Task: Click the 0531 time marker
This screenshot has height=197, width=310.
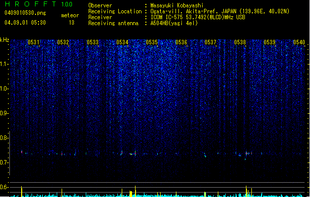Action: click(34, 42)
